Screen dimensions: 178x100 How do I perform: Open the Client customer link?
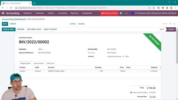(40, 49)
